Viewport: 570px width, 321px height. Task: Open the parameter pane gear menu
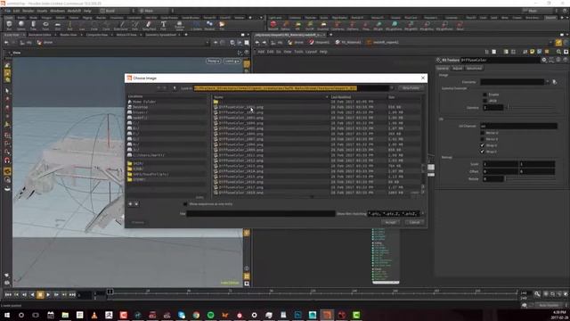(544, 60)
